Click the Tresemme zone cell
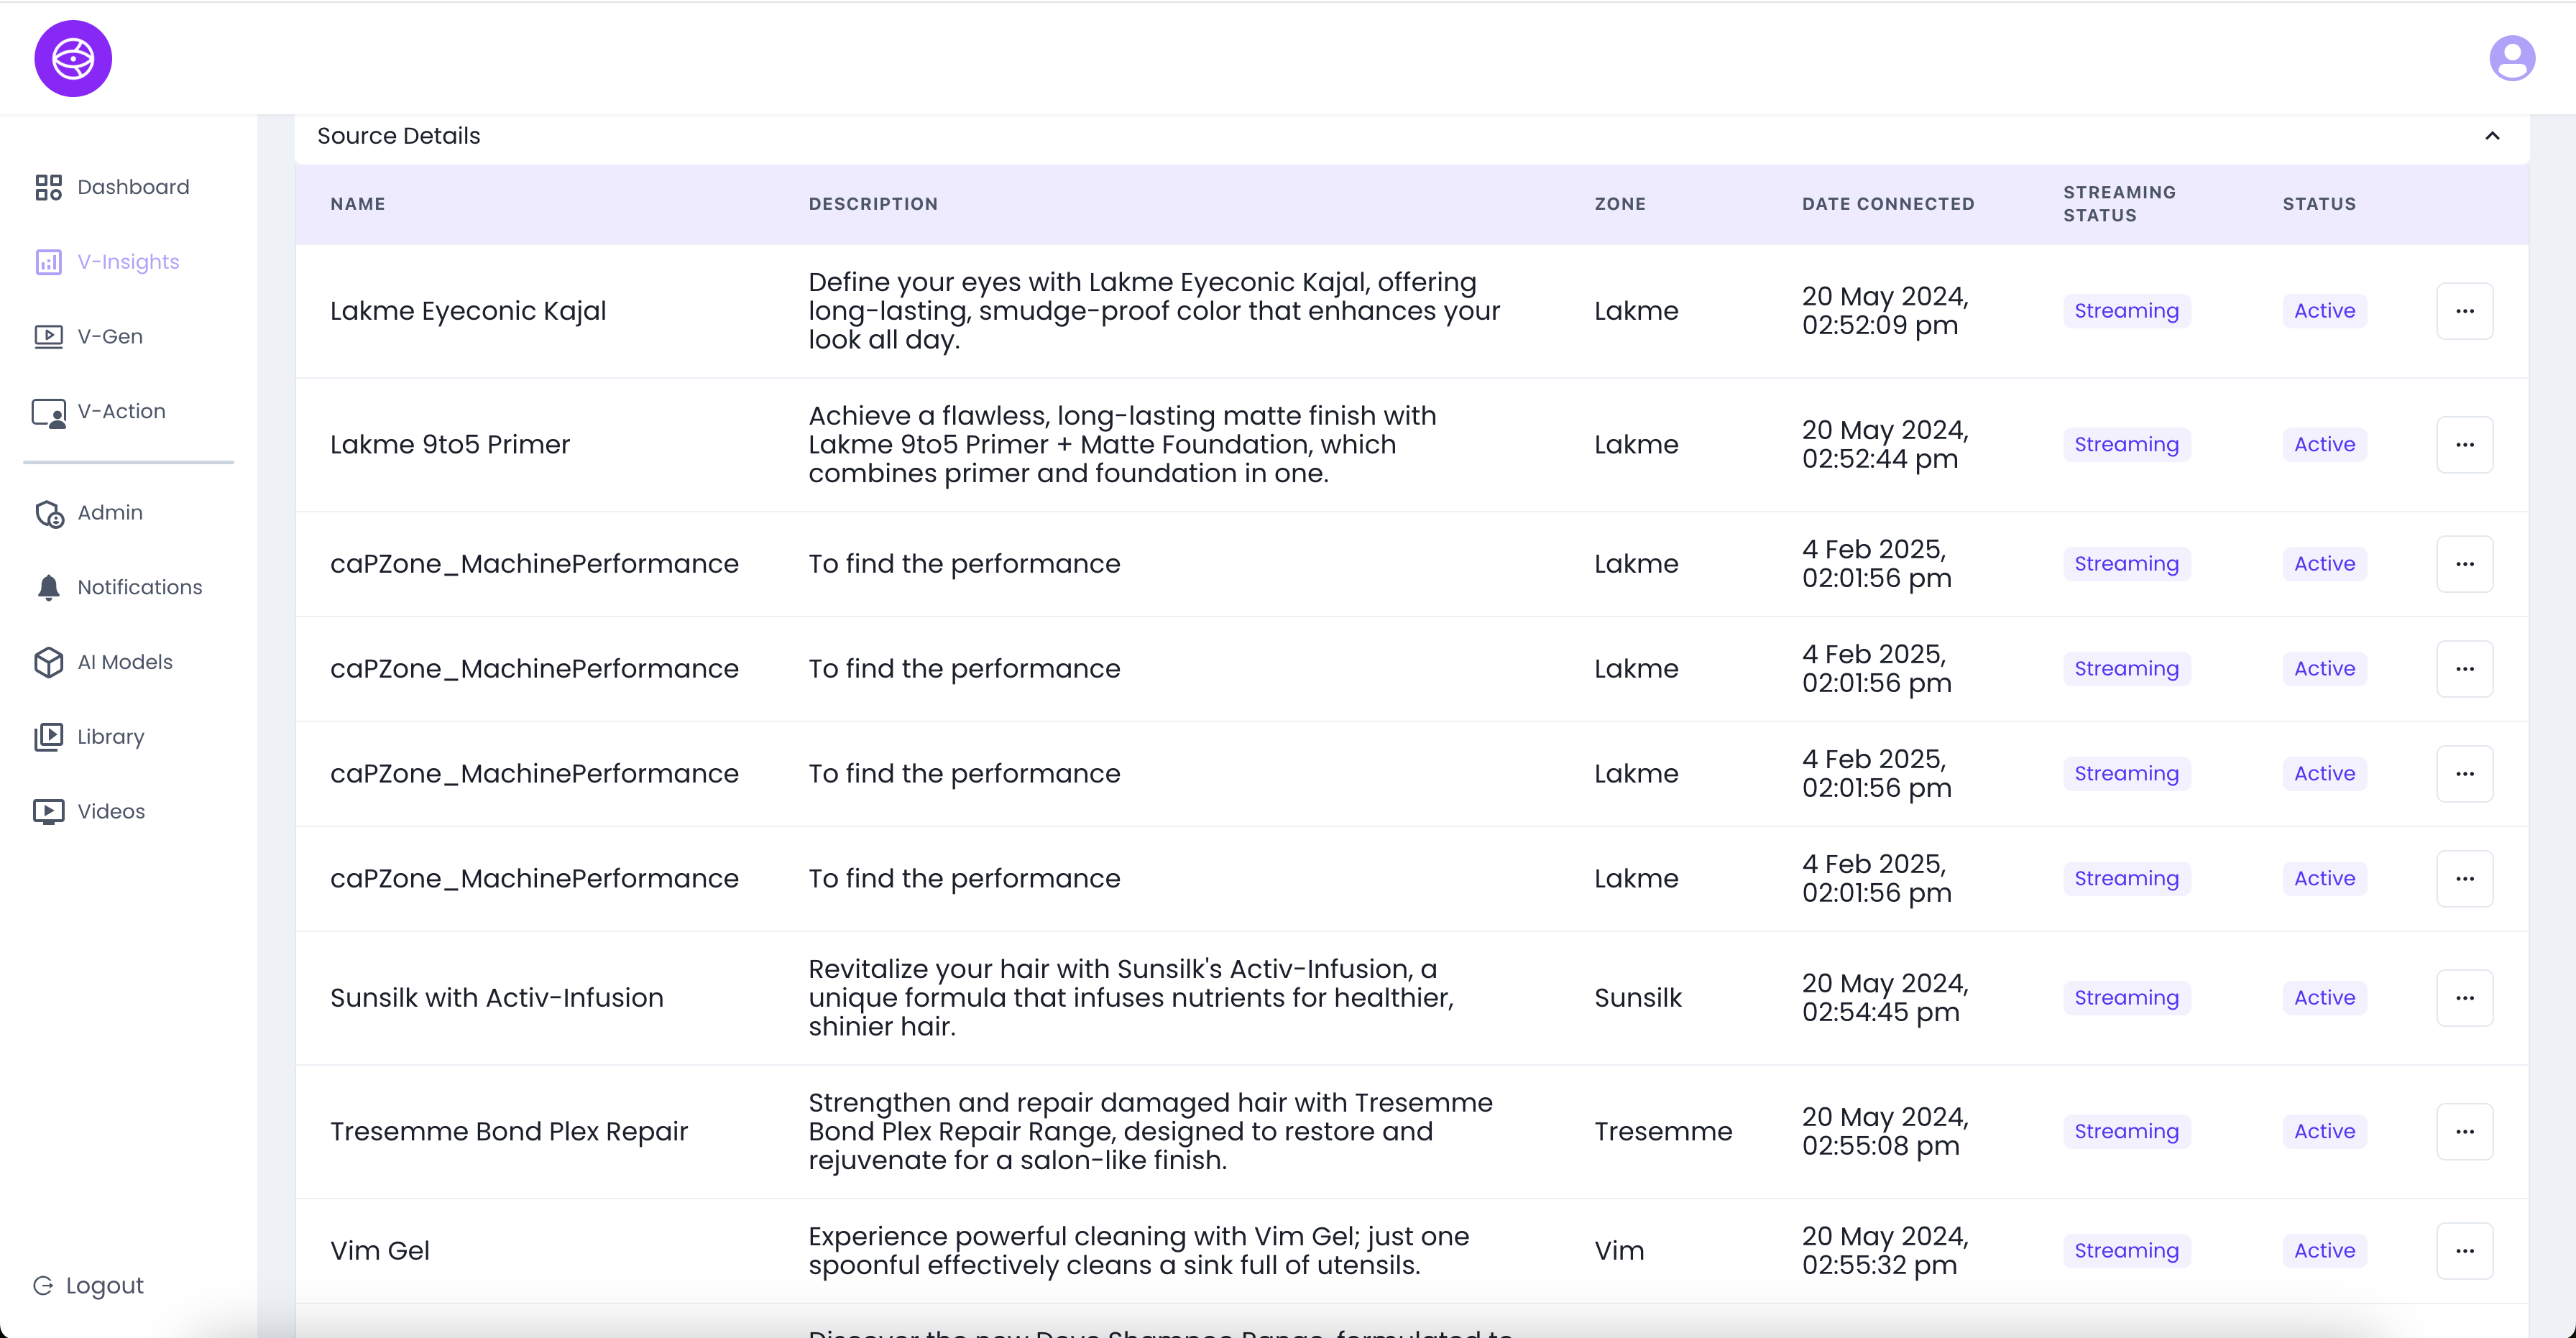 (1662, 1131)
